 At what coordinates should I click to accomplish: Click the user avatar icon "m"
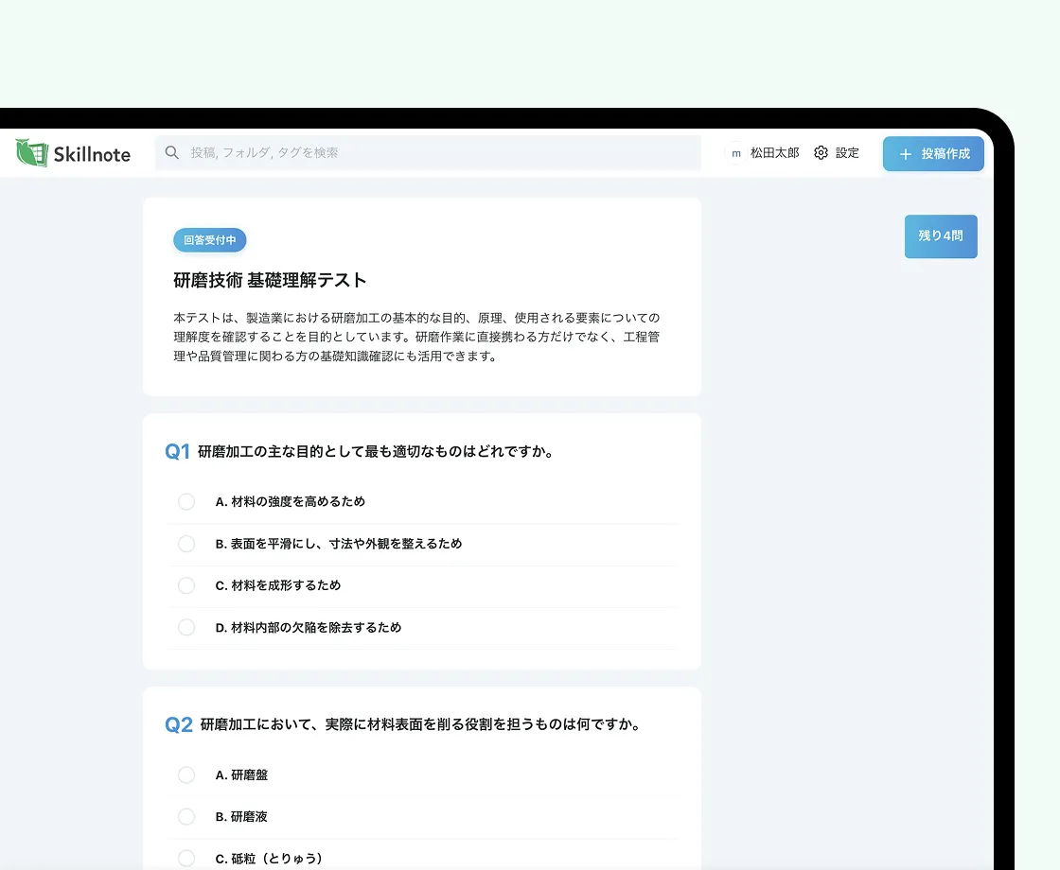pos(735,153)
